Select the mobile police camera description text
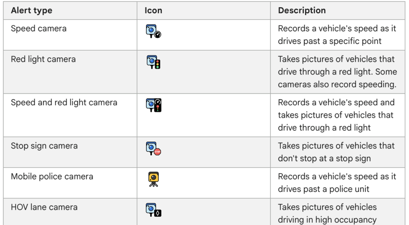Image resolution: width=409 pixels, height=225 pixels. click(337, 183)
